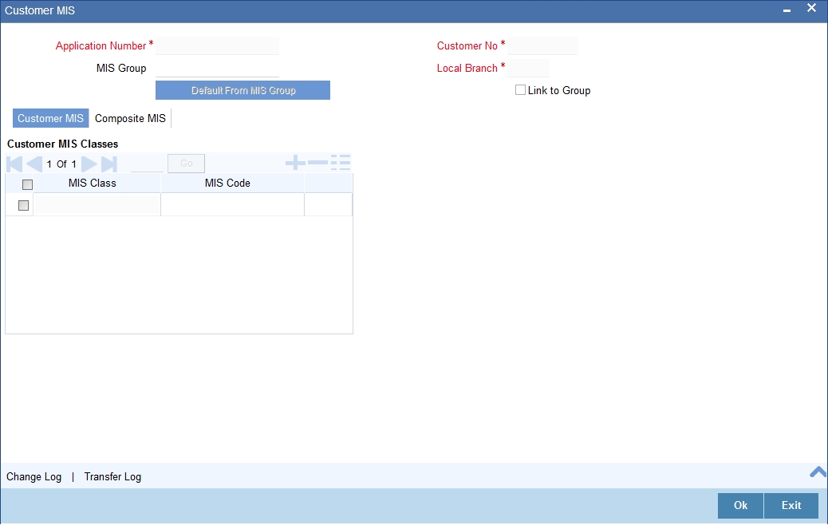Go to first page of MIS classes
828x525 pixels.
click(14, 164)
